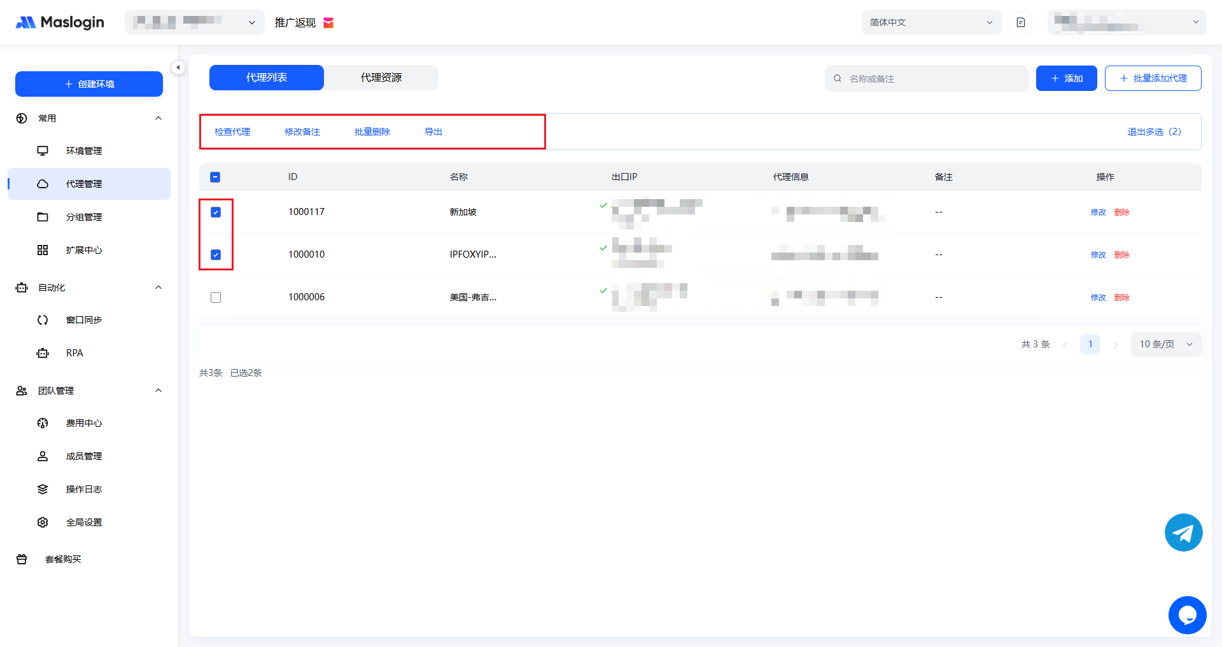Open 环境管理 in the sidebar
The image size is (1222, 647).
(x=83, y=151)
